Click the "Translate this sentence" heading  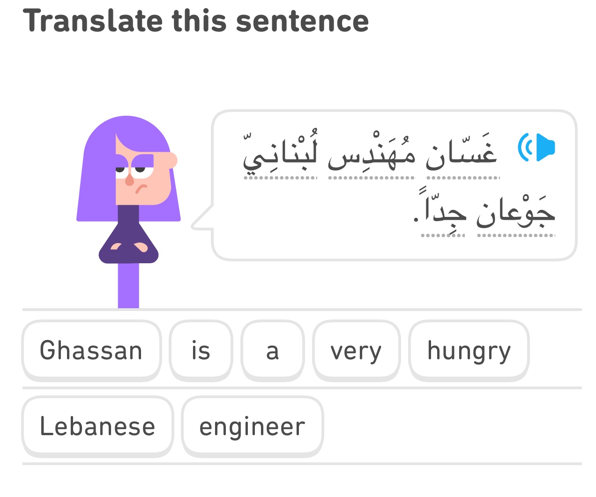pyautogui.click(x=196, y=21)
